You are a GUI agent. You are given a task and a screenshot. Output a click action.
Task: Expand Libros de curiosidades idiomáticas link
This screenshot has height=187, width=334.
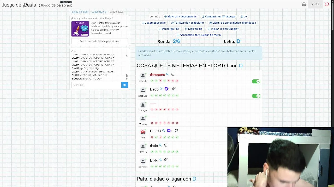[x=232, y=23]
